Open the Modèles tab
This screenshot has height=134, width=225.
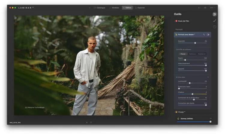point(114,8)
